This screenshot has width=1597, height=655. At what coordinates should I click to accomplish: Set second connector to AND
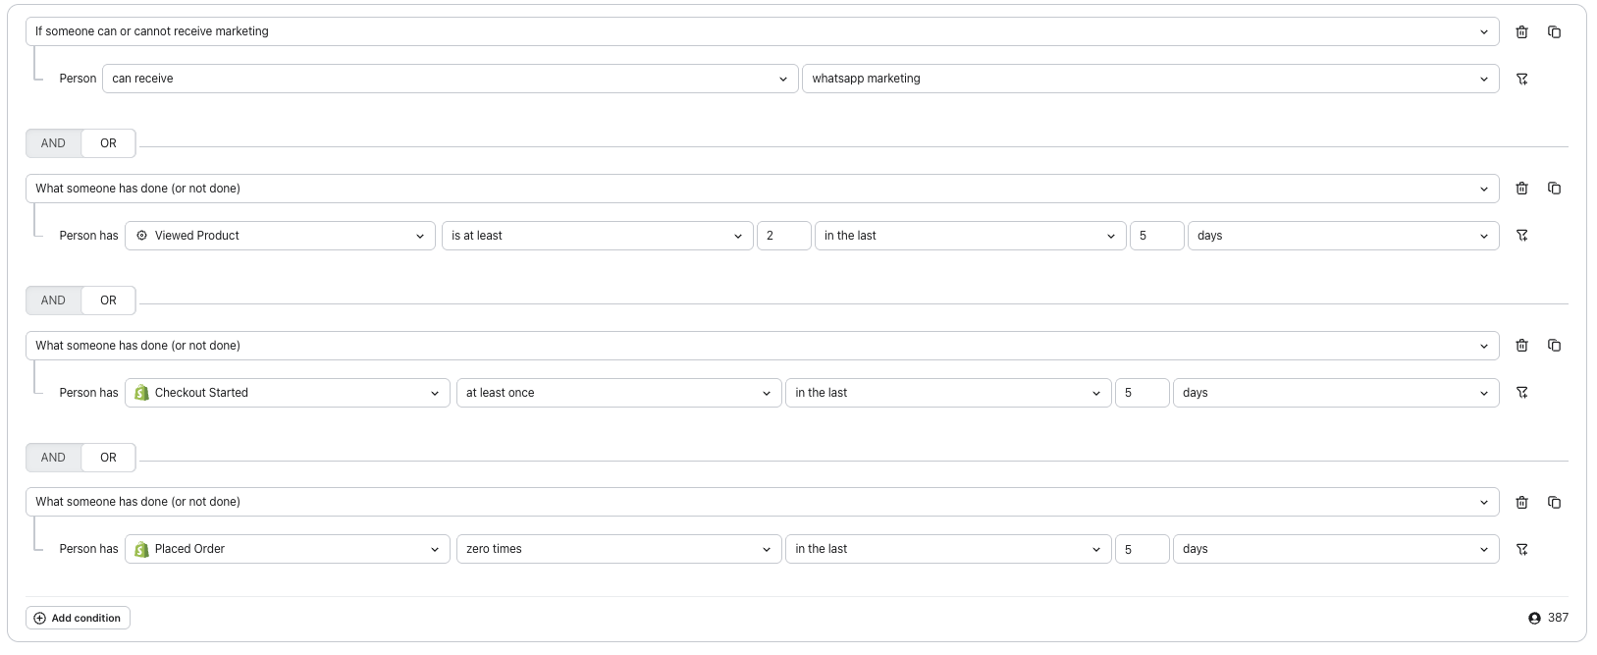click(53, 300)
